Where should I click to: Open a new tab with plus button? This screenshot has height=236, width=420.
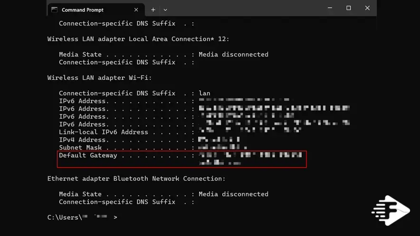coord(153,10)
